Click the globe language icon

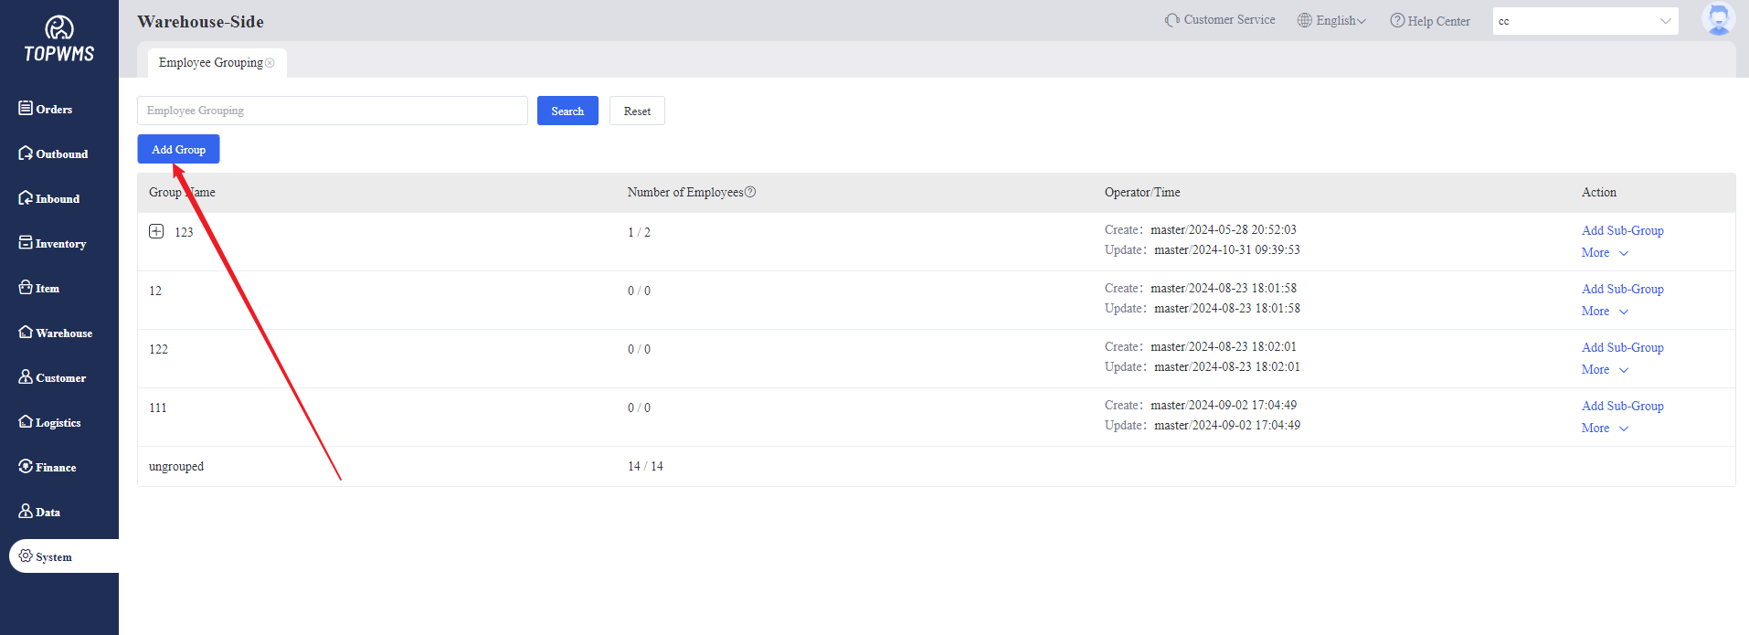point(1305,20)
